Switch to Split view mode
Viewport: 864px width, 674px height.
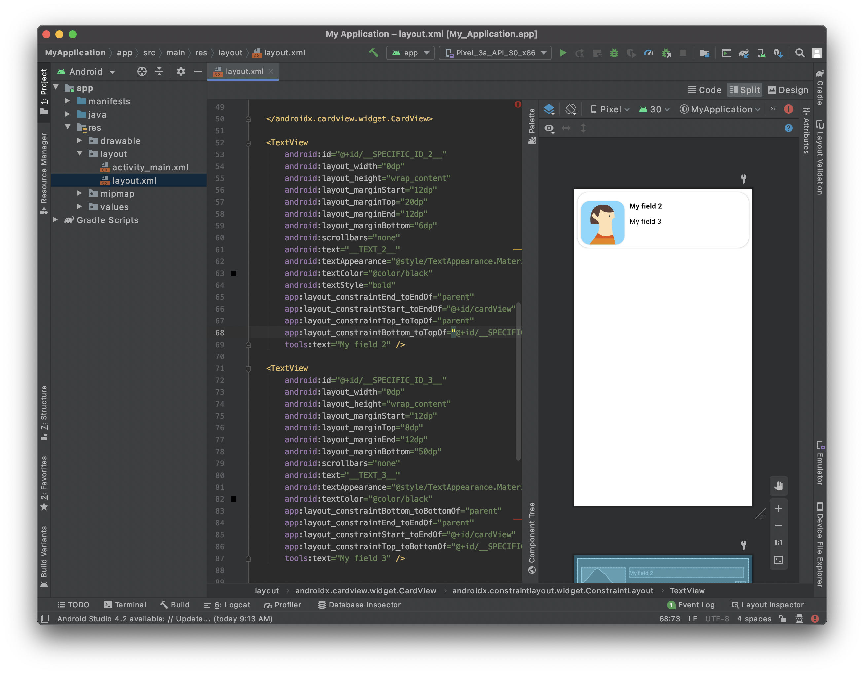click(x=744, y=90)
